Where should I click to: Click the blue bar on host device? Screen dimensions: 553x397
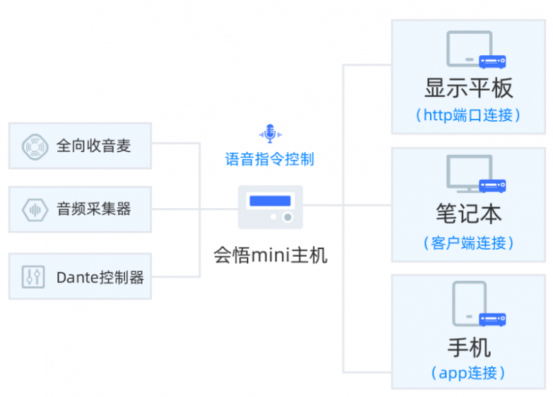pos(270,201)
